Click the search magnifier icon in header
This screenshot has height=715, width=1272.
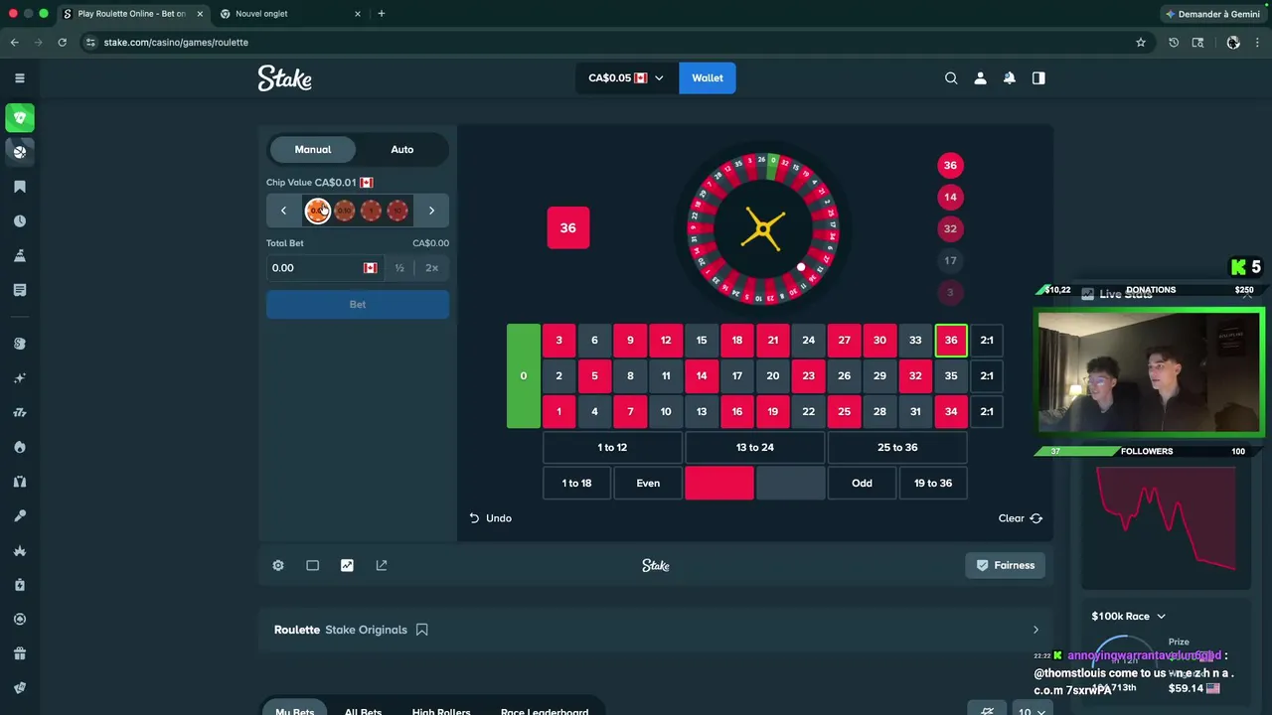tap(951, 77)
